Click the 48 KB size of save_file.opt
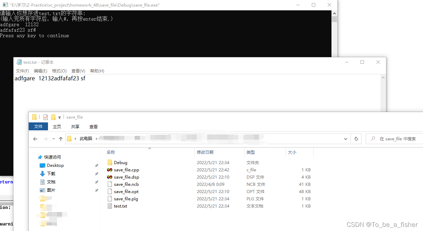This screenshot has width=423, height=231. tap(305, 191)
